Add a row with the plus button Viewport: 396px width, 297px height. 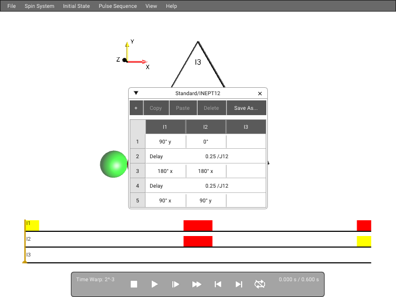click(136, 108)
